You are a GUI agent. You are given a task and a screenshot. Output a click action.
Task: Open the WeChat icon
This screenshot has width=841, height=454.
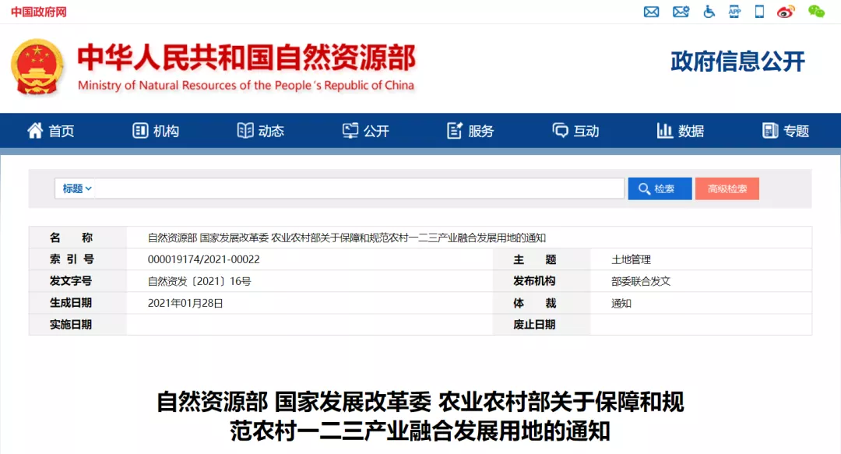point(816,12)
